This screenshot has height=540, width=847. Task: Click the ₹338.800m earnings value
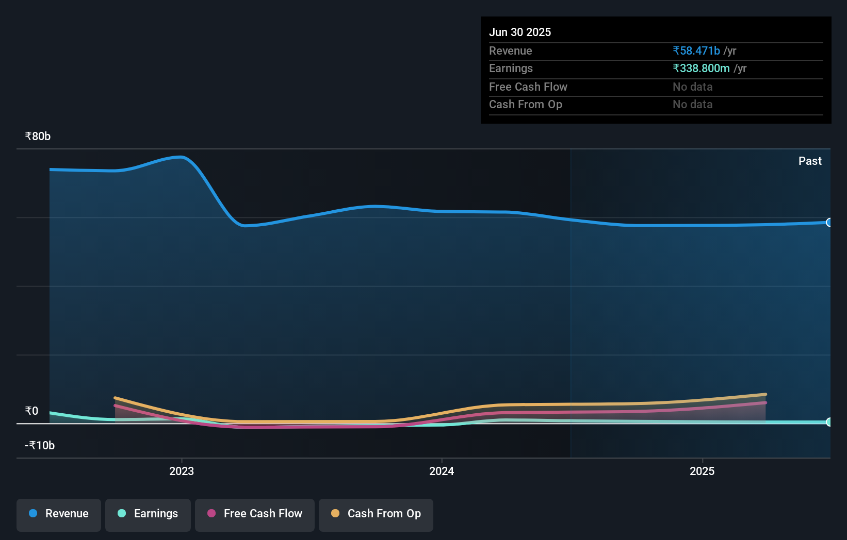tap(701, 68)
